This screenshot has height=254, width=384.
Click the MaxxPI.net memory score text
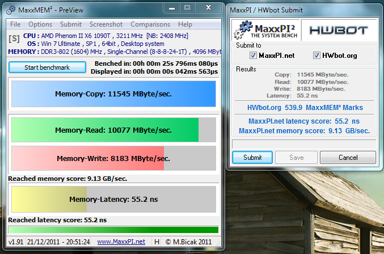(305, 131)
